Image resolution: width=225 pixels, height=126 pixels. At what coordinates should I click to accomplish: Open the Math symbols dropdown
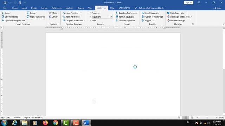53,13
